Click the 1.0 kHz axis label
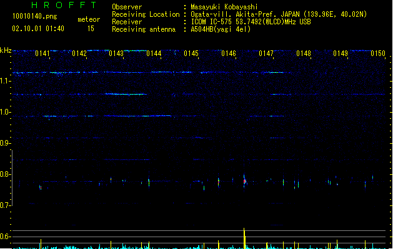 pos(6,112)
